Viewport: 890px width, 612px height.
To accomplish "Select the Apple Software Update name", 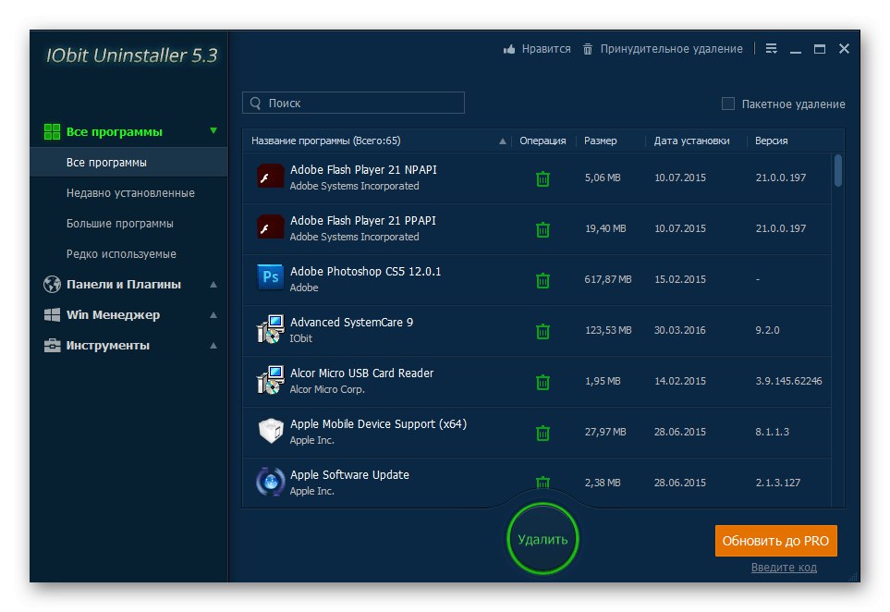I will tap(349, 474).
